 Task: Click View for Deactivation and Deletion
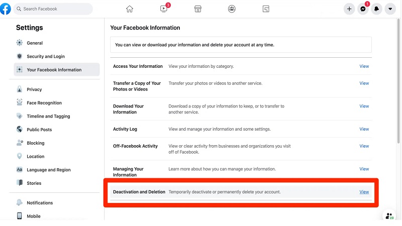(364, 192)
